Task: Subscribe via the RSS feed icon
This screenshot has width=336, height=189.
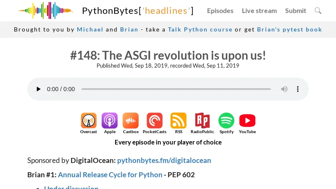Action: point(178,121)
